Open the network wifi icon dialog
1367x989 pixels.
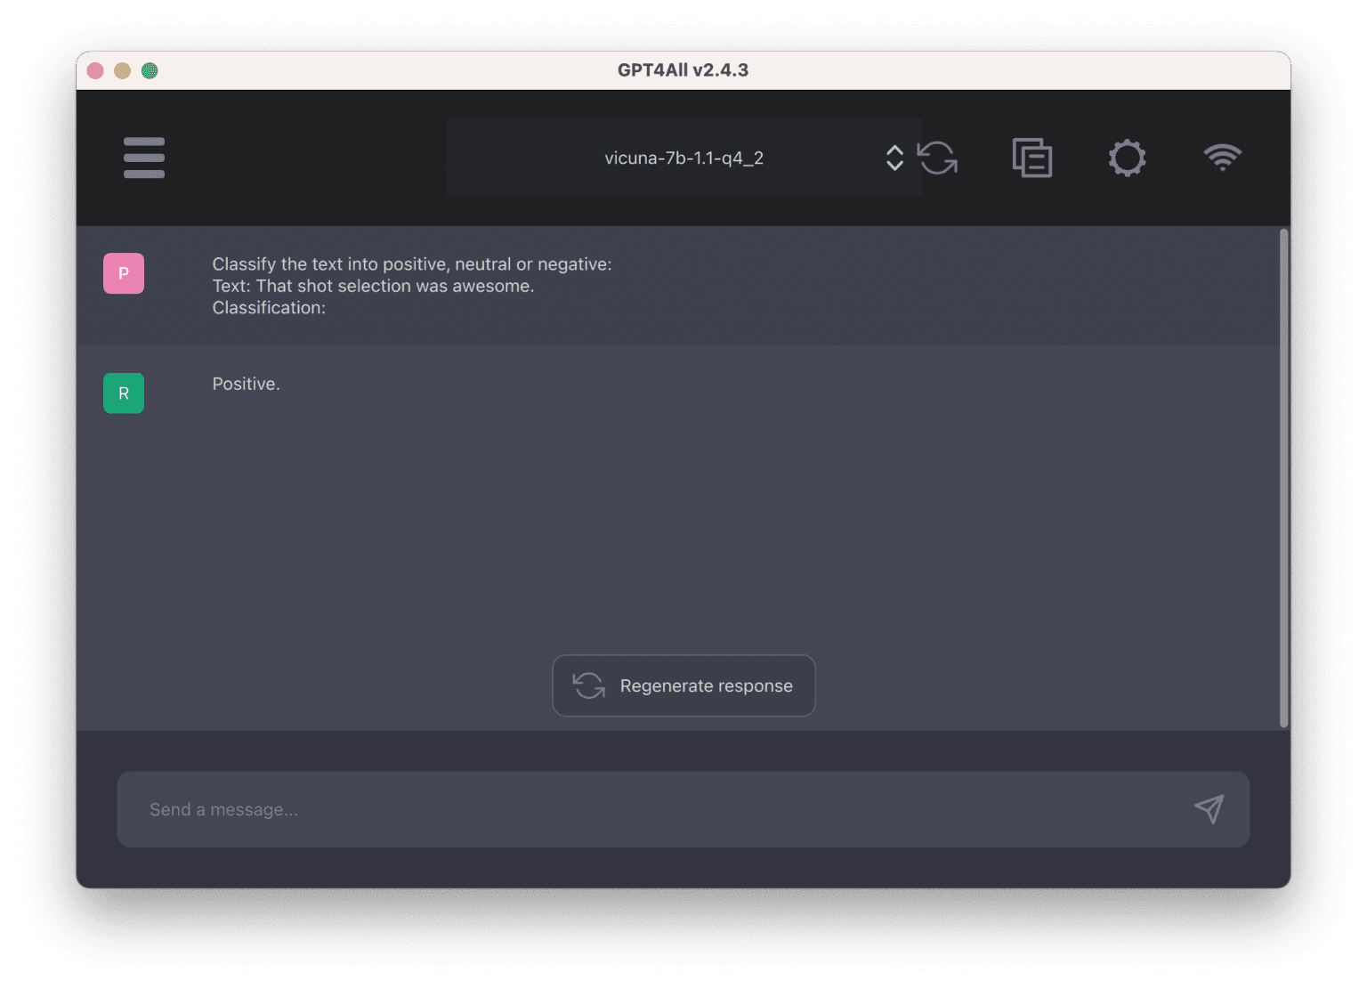click(x=1222, y=158)
